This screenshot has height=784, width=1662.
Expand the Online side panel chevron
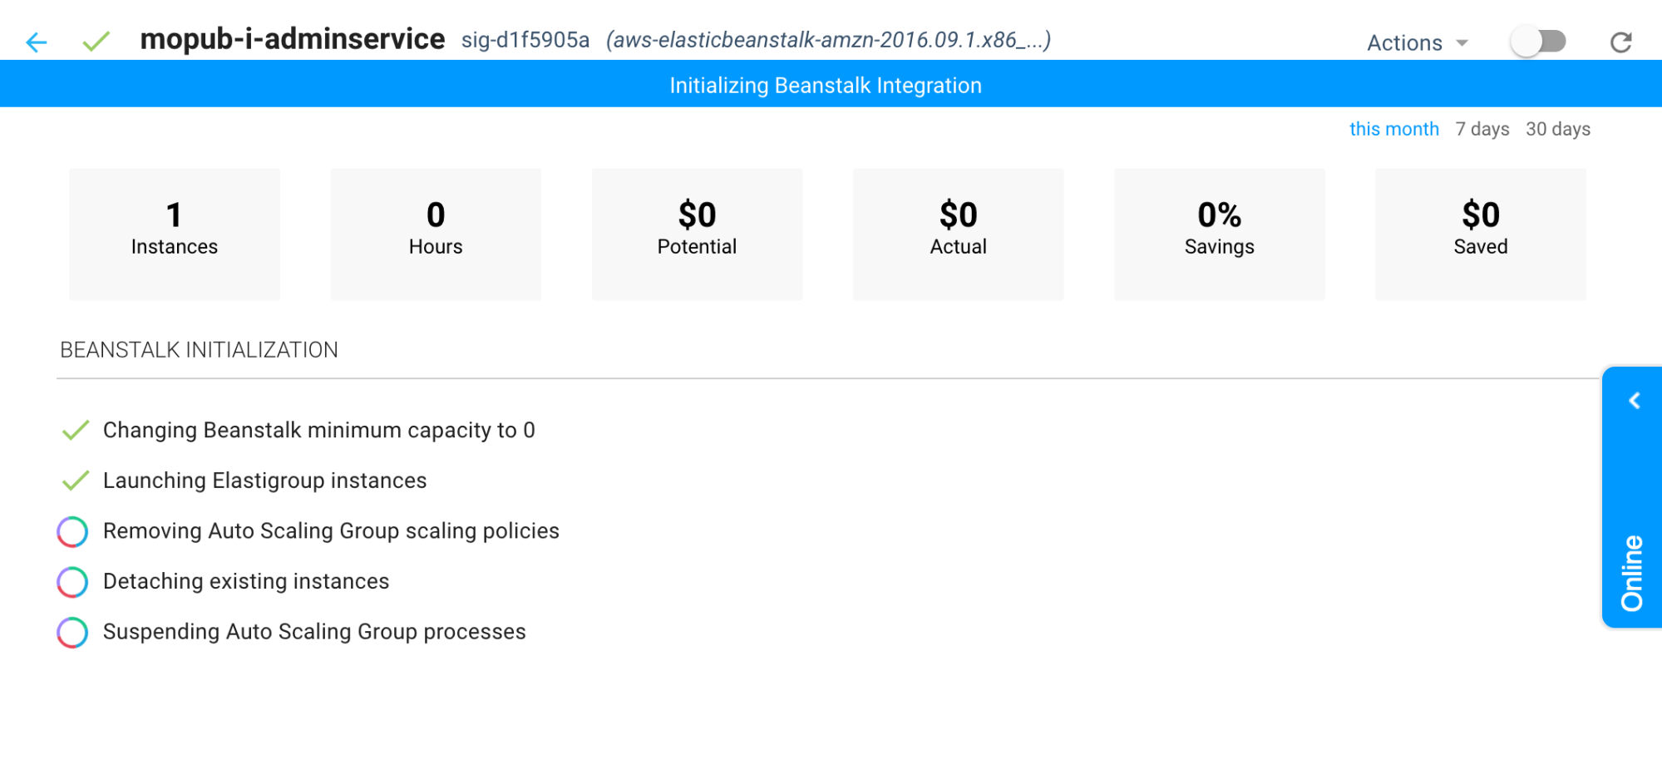[1634, 401]
